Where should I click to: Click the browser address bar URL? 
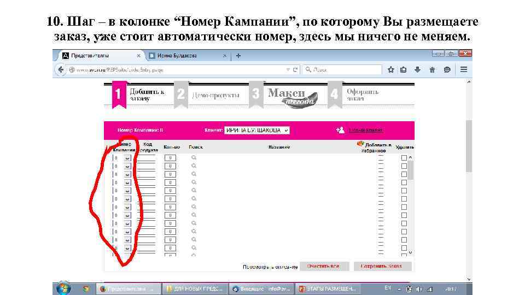tap(120, 70)
